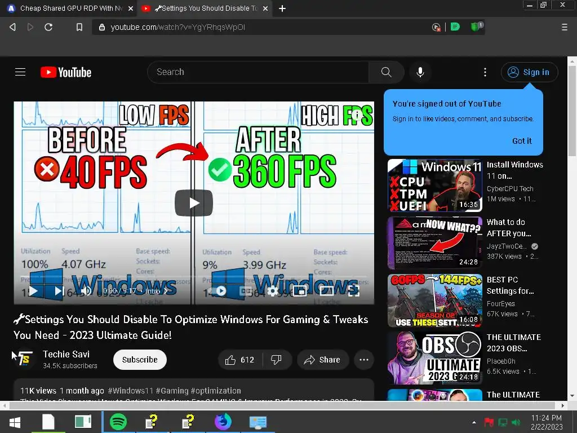The image size is (577, 433).
Task: Click the search magnifier button
Action: pyautogui.click(x=386, y=72)
